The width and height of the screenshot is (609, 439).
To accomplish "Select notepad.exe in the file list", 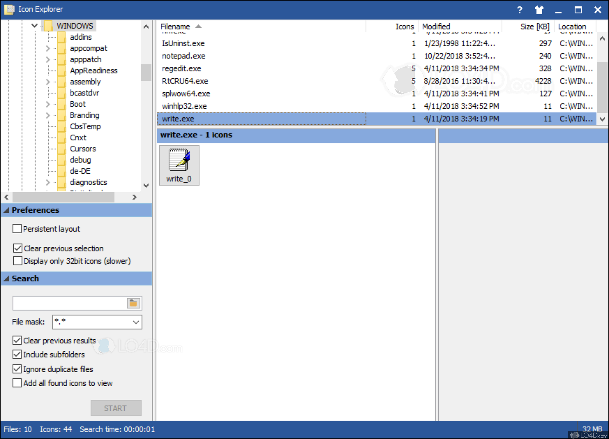I will tap(184, 56).
